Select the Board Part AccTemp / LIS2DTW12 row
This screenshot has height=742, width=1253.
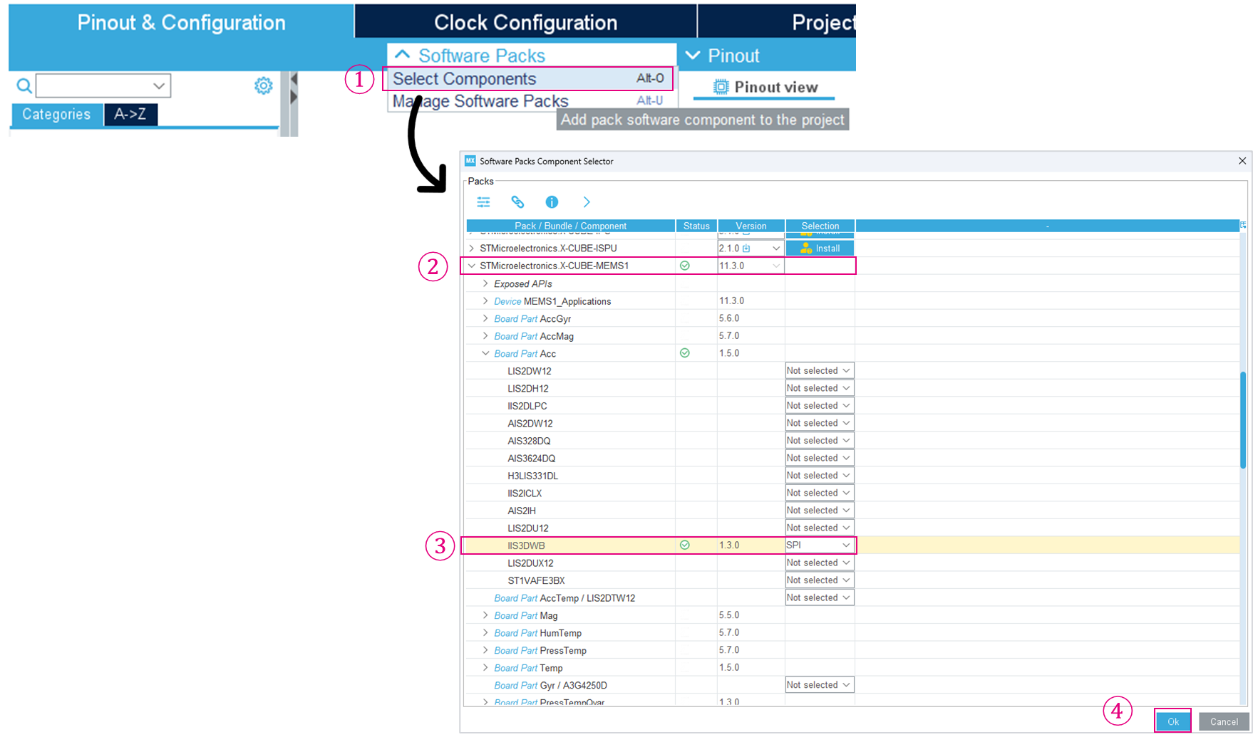click(x=564, y=598)
